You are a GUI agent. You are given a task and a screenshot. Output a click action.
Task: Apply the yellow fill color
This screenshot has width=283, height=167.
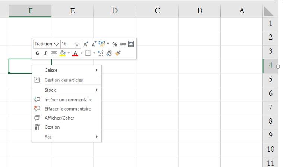point(62,53)
